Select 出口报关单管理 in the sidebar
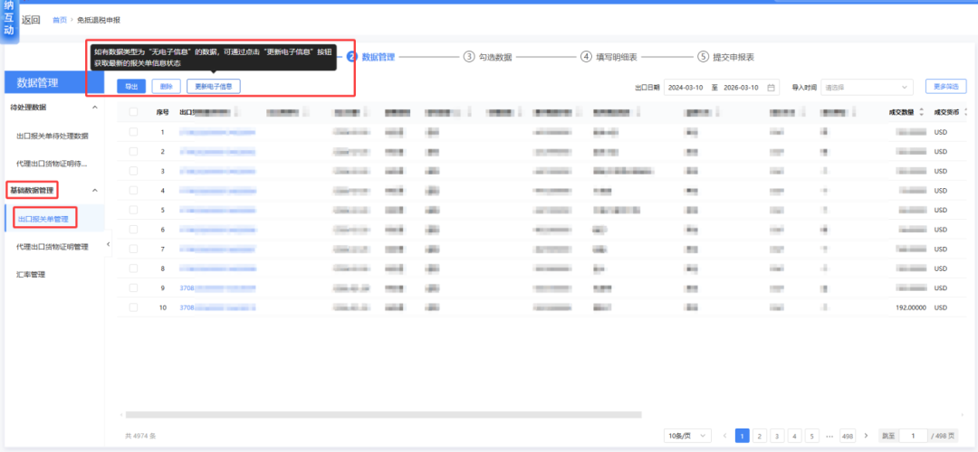 [x=43, y=219]
